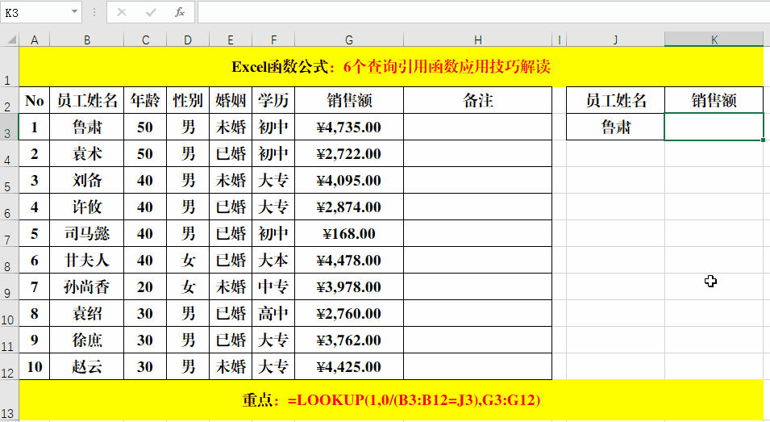770x422 pixels.
Task: Click the name '刘备' cell
Action: tap(87, 180)
